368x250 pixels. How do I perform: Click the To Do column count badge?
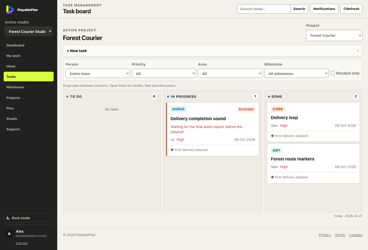point(154,96)
